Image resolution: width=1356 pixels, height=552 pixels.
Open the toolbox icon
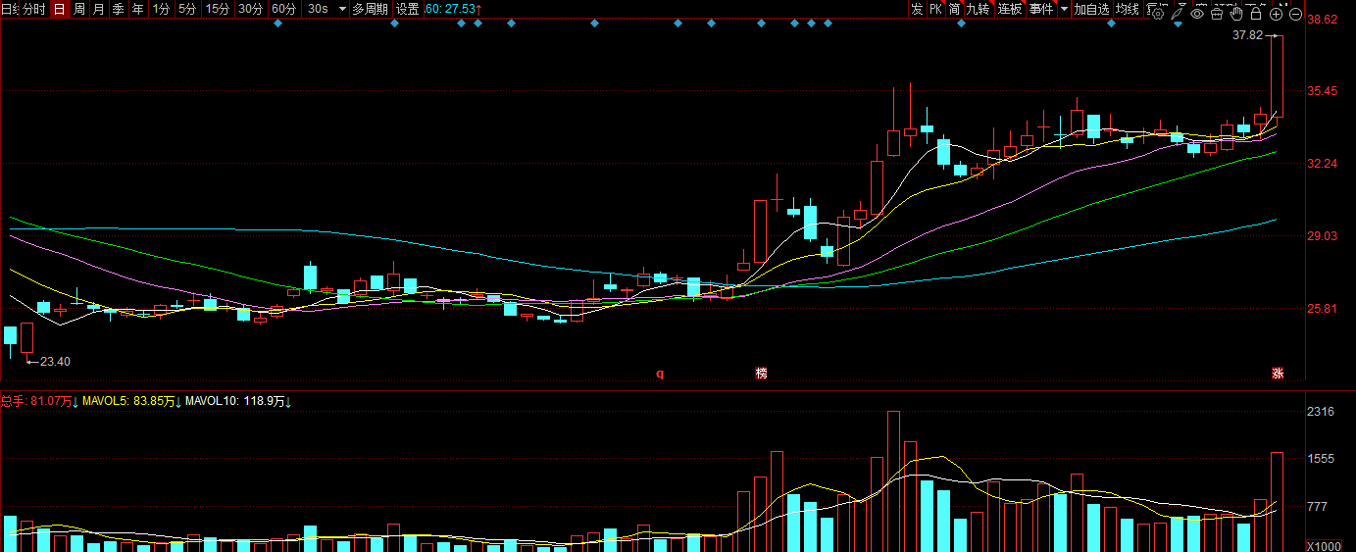[1217, 14]
